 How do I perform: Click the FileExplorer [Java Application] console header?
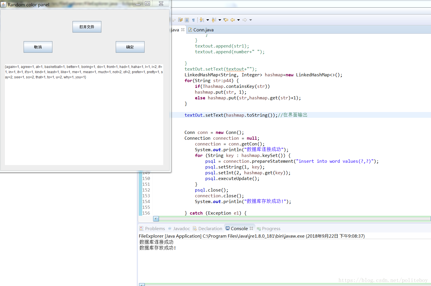pos(252,236)
